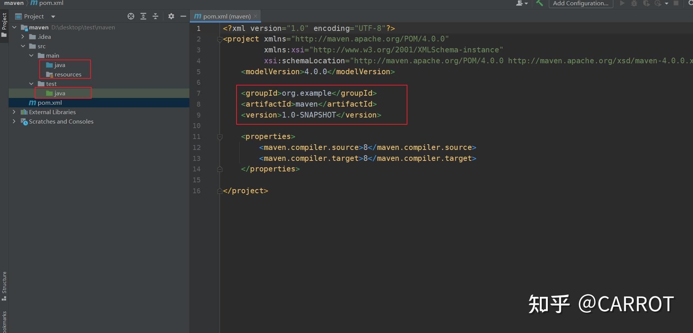The image size is (693, 333).
Task: Collapse the src folder
Action: click(x=23, y=46)
